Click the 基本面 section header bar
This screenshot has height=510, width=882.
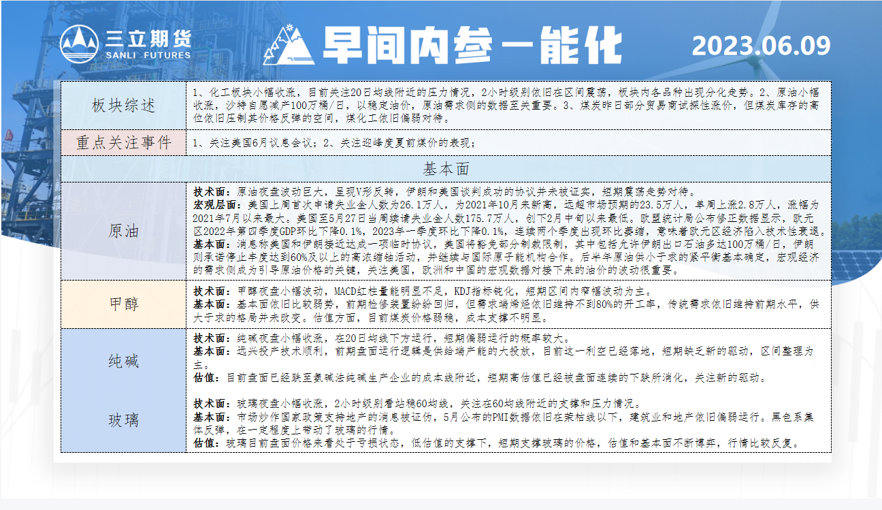click(x=446, y=169)
